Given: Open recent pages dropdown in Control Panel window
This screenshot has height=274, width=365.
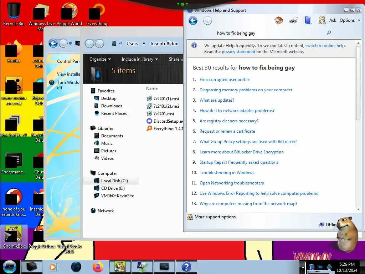Looking at the screenshot, I should [x=70, y=43].
